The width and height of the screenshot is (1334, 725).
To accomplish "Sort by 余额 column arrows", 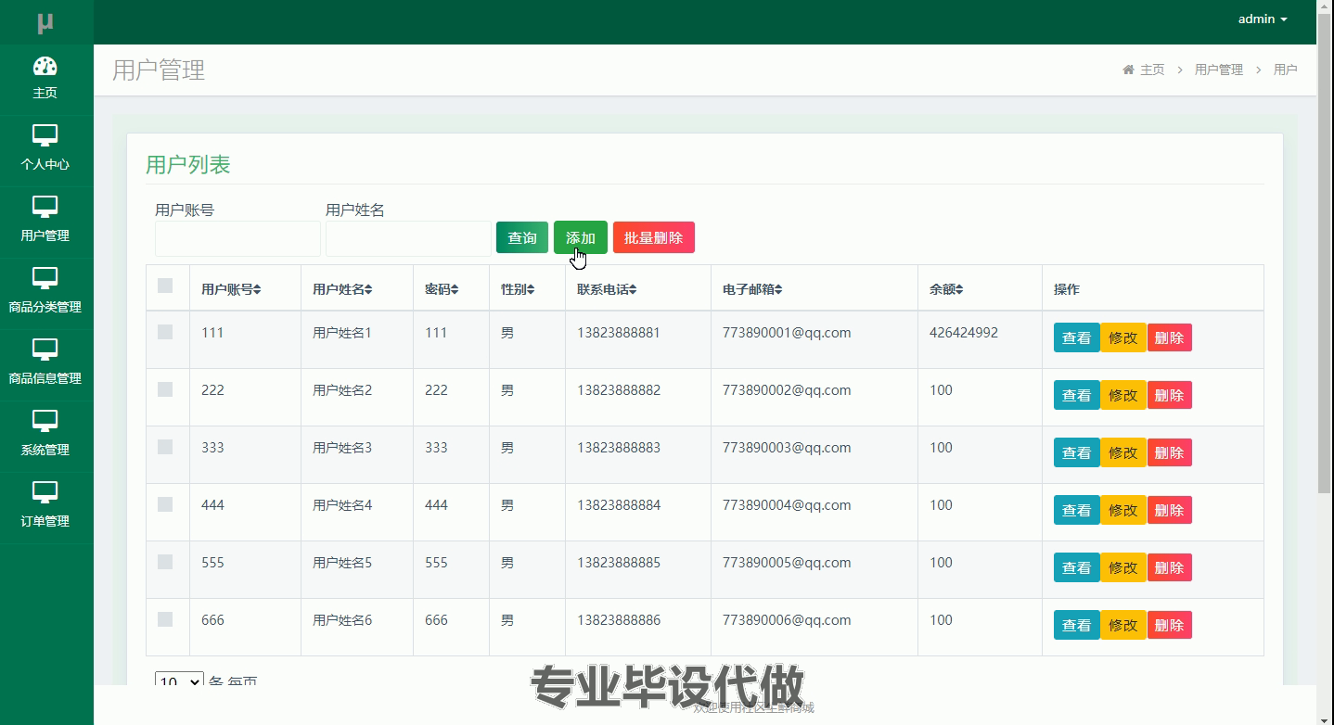I will (x=959, y=289).
